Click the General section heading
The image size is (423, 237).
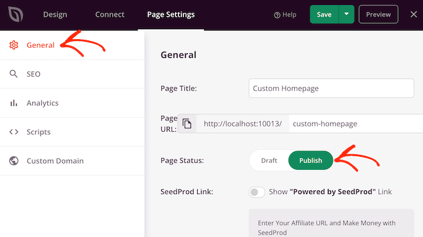[x=179, y=55]
